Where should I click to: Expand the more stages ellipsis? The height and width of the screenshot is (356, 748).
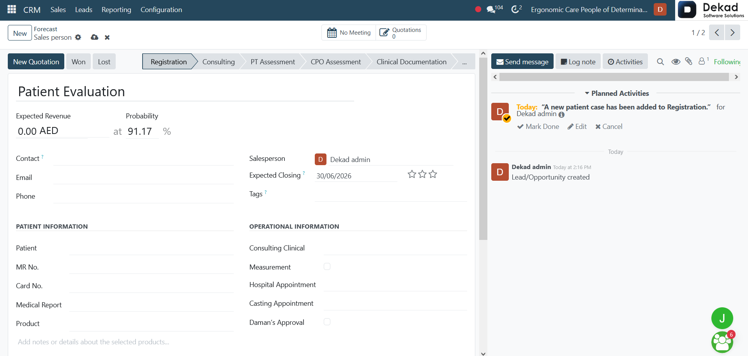(464, 62)
